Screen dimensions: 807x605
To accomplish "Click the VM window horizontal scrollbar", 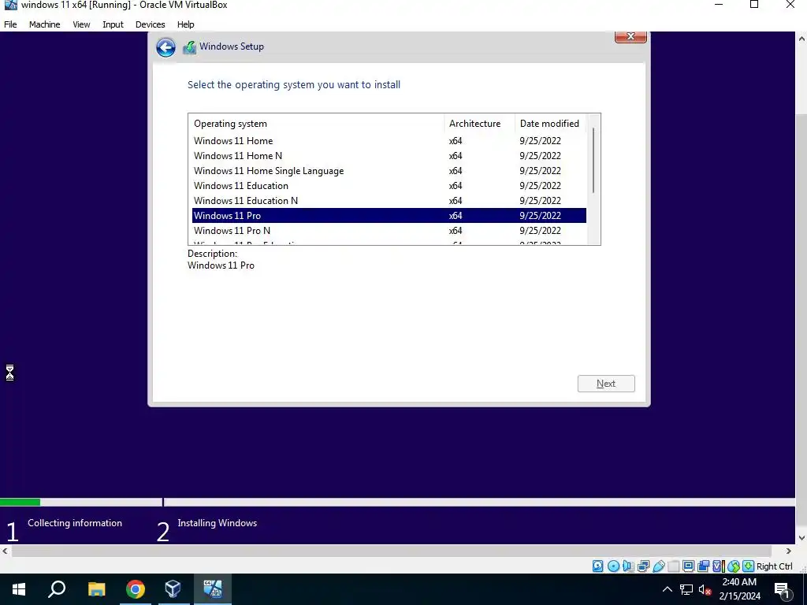I will 391,551.
